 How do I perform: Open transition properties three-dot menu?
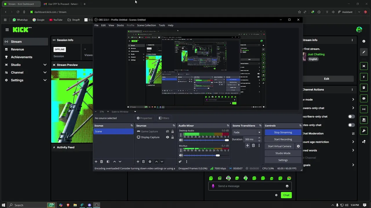[x=259, y=146]
